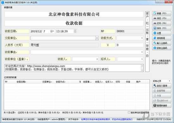Click the ¥ amount input field
Viewport: 174px width, 123px height.
pos(130,45)
